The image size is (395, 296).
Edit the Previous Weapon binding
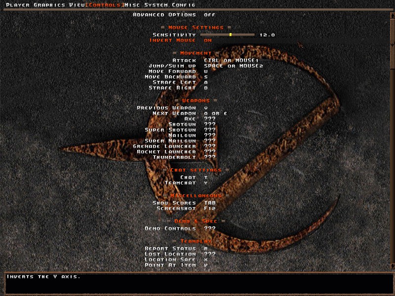pyautogui.click(x=172, y=108)
